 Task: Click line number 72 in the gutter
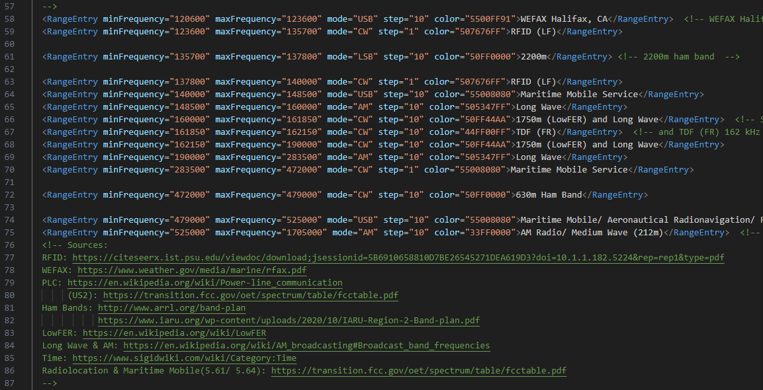[9, 195]
